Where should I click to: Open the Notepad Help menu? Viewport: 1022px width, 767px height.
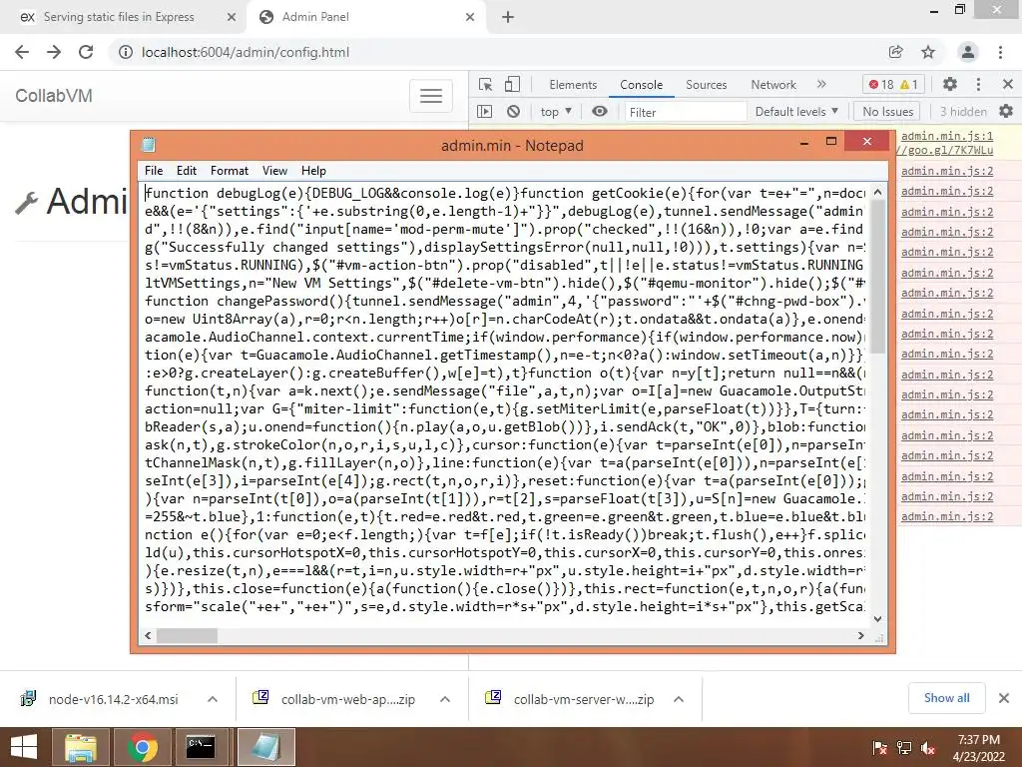313,170
